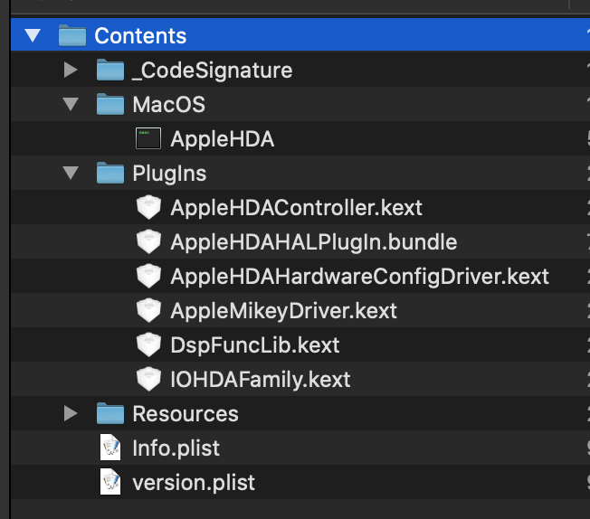Screen dimensions: 590x519
Task: Click the AppleMikeyDriver.kext shield icon
Action: 147,311
